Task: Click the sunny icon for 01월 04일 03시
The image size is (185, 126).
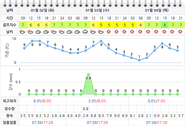Action: tap(132, 32)
